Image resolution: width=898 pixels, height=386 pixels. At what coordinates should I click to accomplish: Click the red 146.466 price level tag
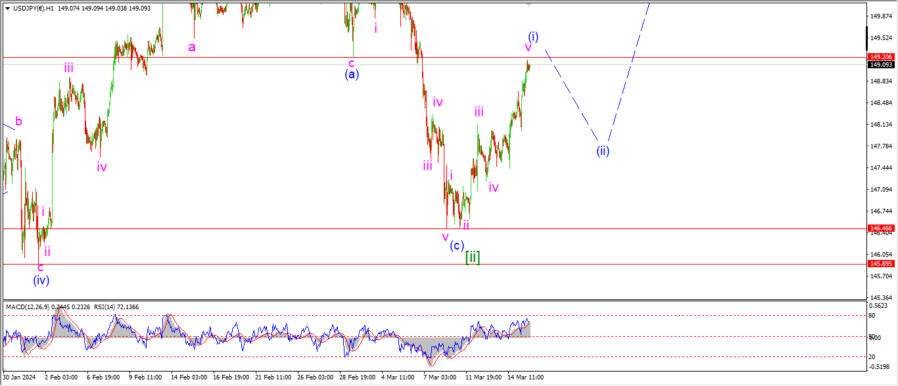click(x=880, y=228)
